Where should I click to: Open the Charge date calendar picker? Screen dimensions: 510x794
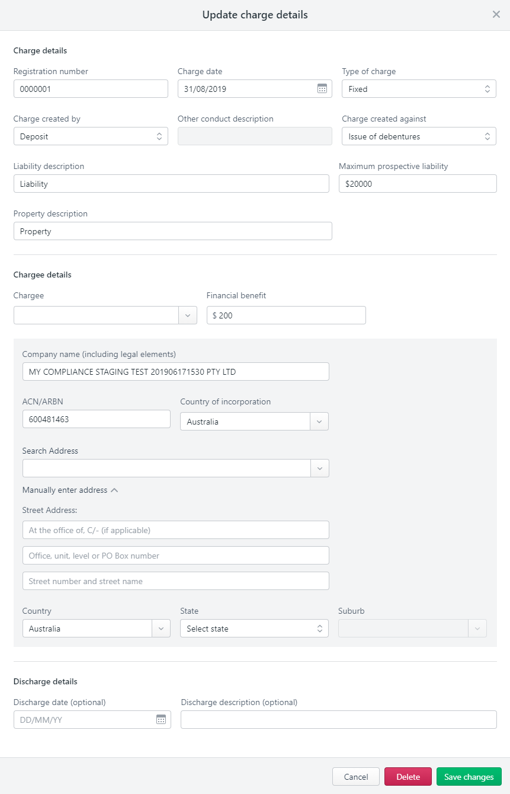coord(322,89)
